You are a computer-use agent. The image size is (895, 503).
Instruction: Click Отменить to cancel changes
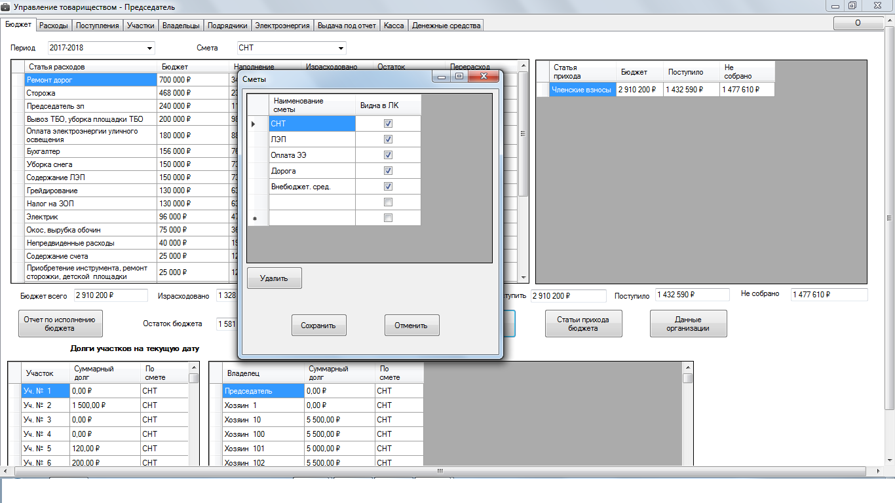click(x=411, y=326)
